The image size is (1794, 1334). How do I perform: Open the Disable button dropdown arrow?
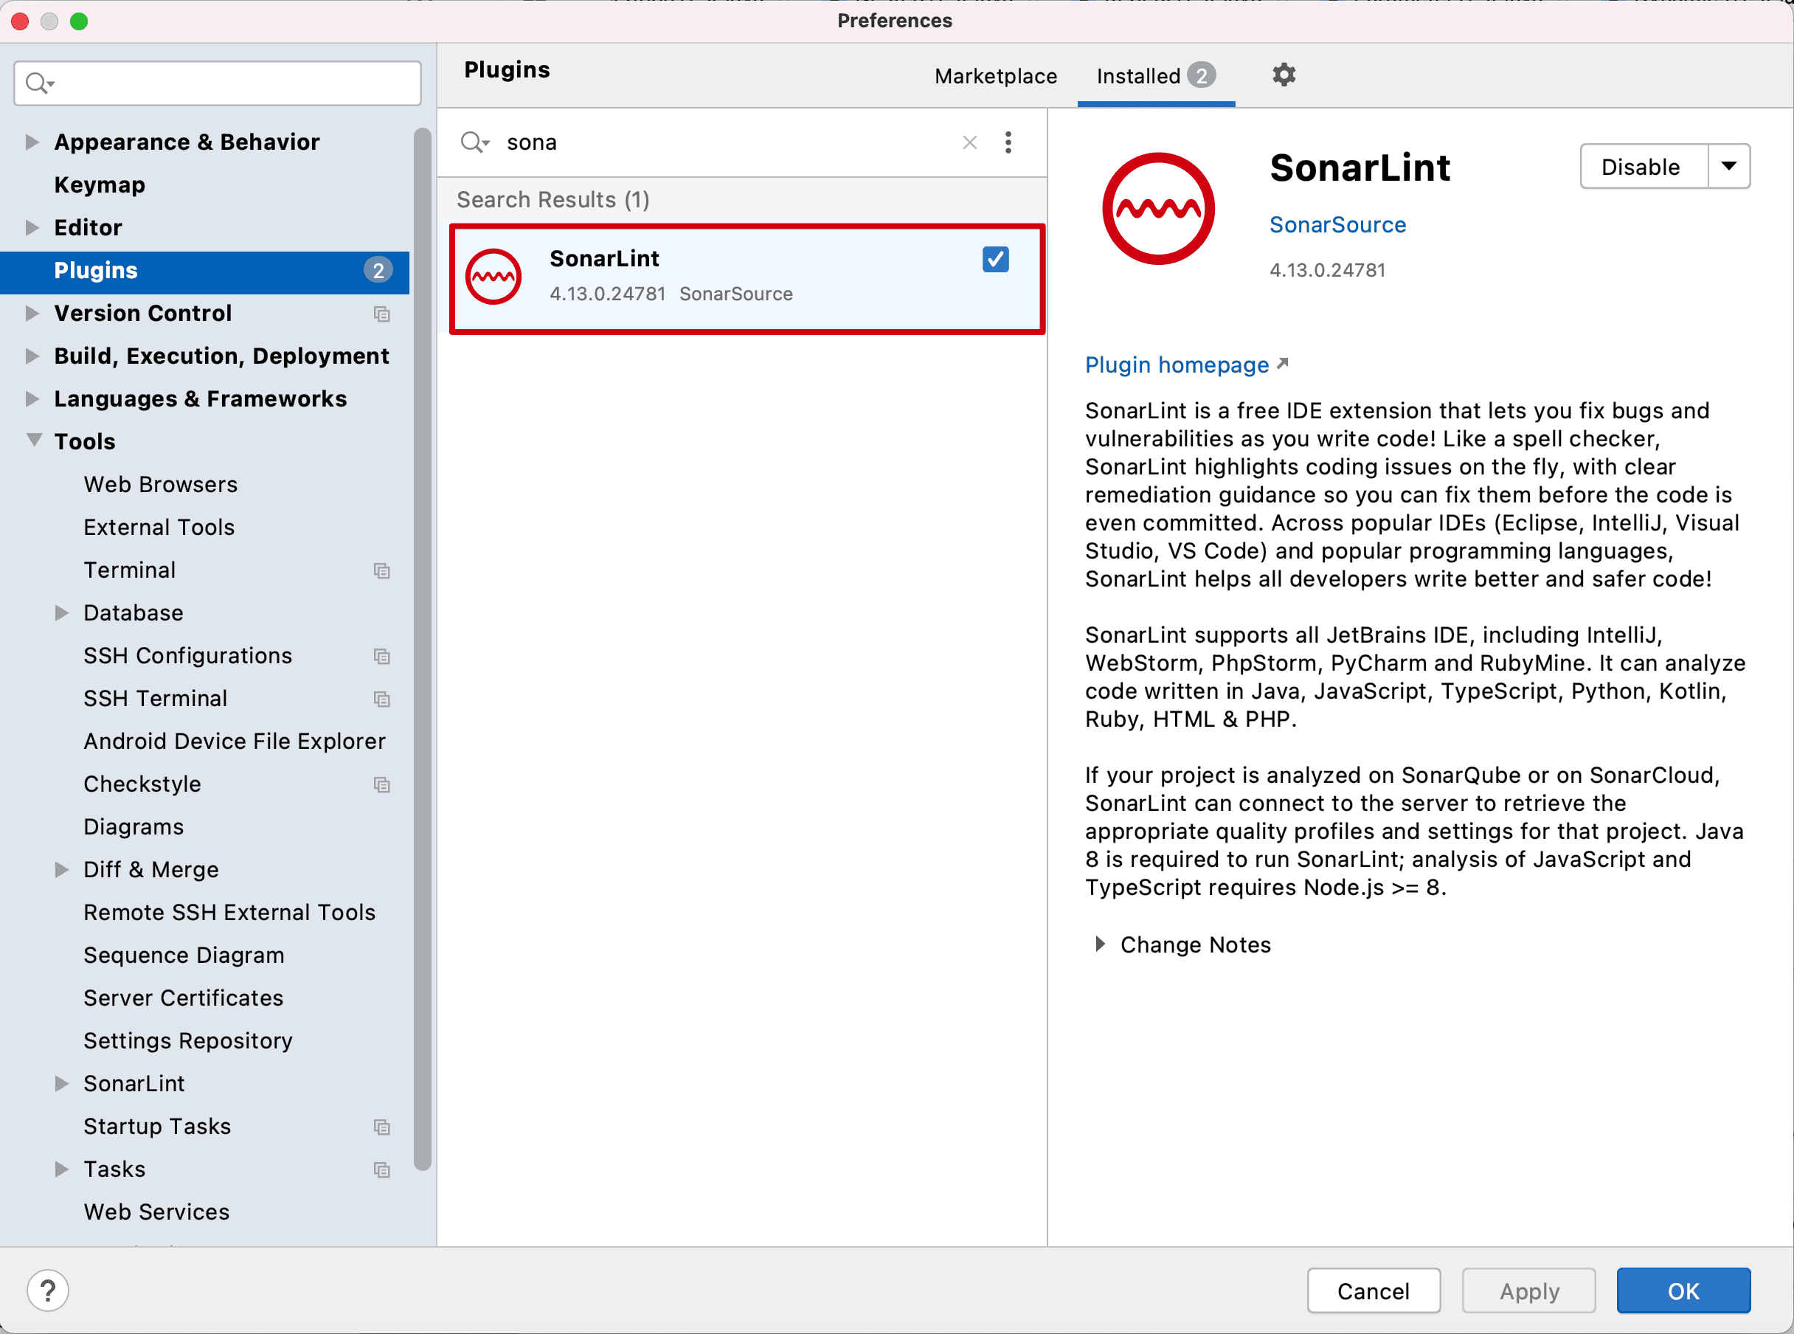[x=1728, y=166]
